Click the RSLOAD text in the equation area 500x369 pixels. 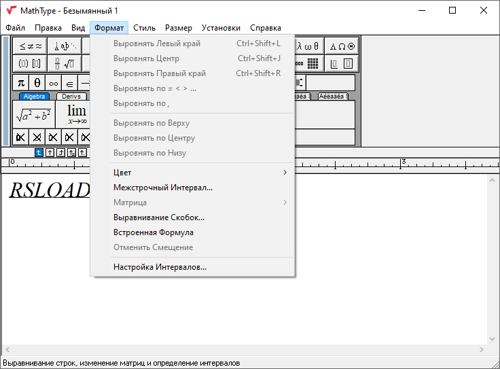(50, 190)
